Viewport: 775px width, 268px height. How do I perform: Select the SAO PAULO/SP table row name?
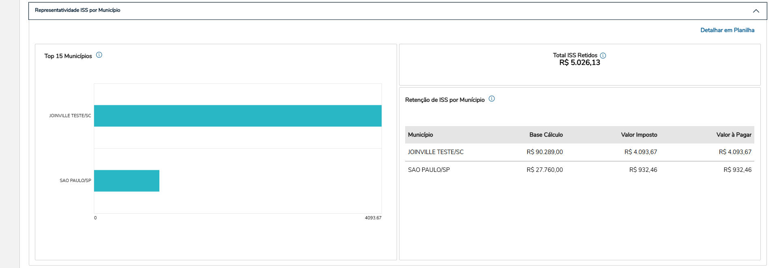[x=429, y=170]
